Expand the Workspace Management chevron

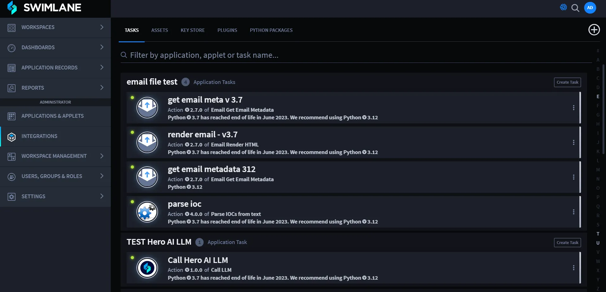(102, 156)
